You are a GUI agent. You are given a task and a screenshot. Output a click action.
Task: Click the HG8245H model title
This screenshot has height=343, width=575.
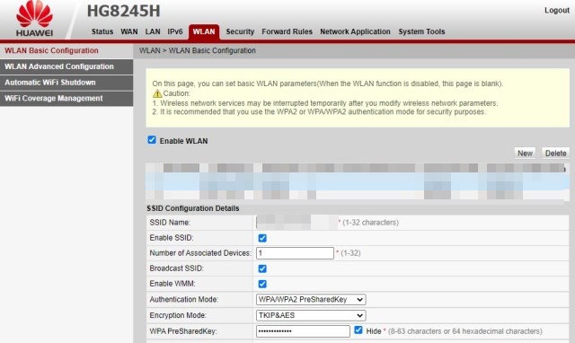pyautogui.click(x=124, y=11)
